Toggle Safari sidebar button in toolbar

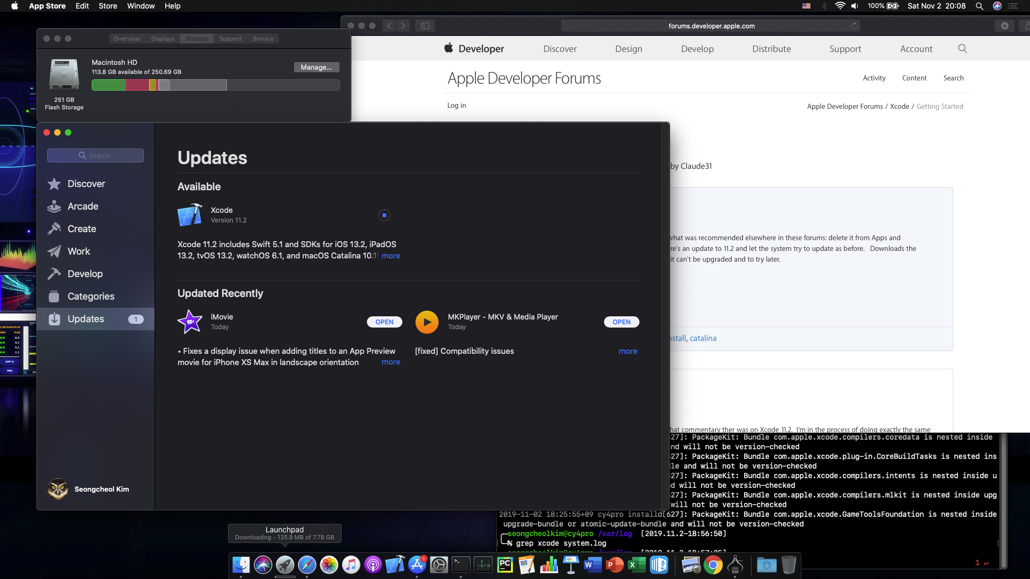point(425,26)
